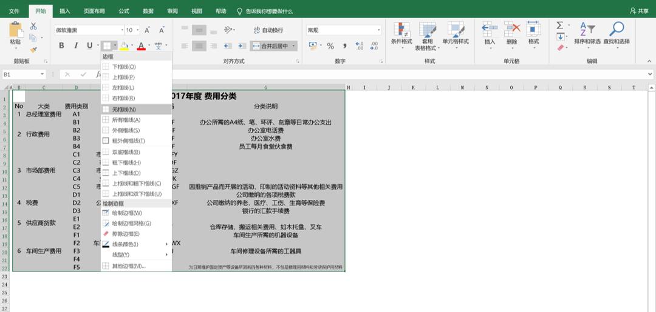Click the Paste clipboard icon
This screenshot has height=312, width=656.
coord(16,30)
